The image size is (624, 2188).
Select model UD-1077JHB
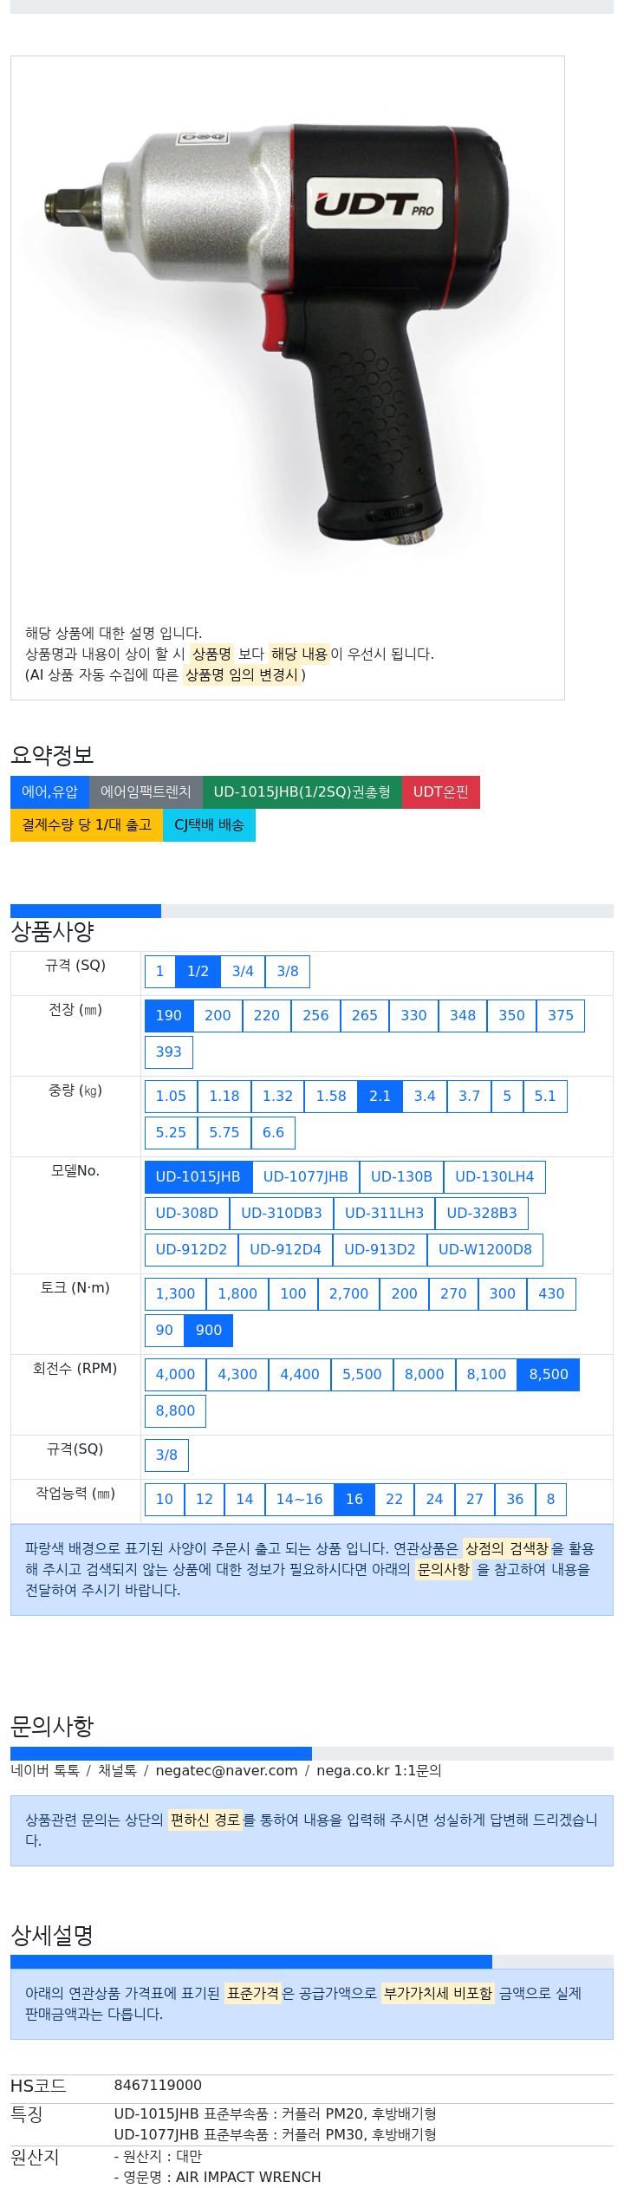(x=306, y=1176)
